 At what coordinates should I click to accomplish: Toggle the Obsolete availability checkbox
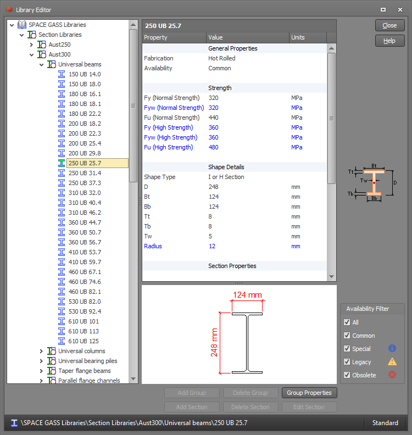pyautogui.click(x=347, y=375)
